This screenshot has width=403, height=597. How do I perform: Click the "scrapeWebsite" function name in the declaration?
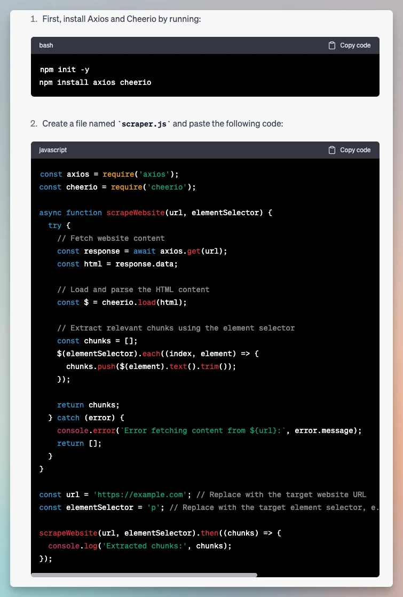[136, 213]
